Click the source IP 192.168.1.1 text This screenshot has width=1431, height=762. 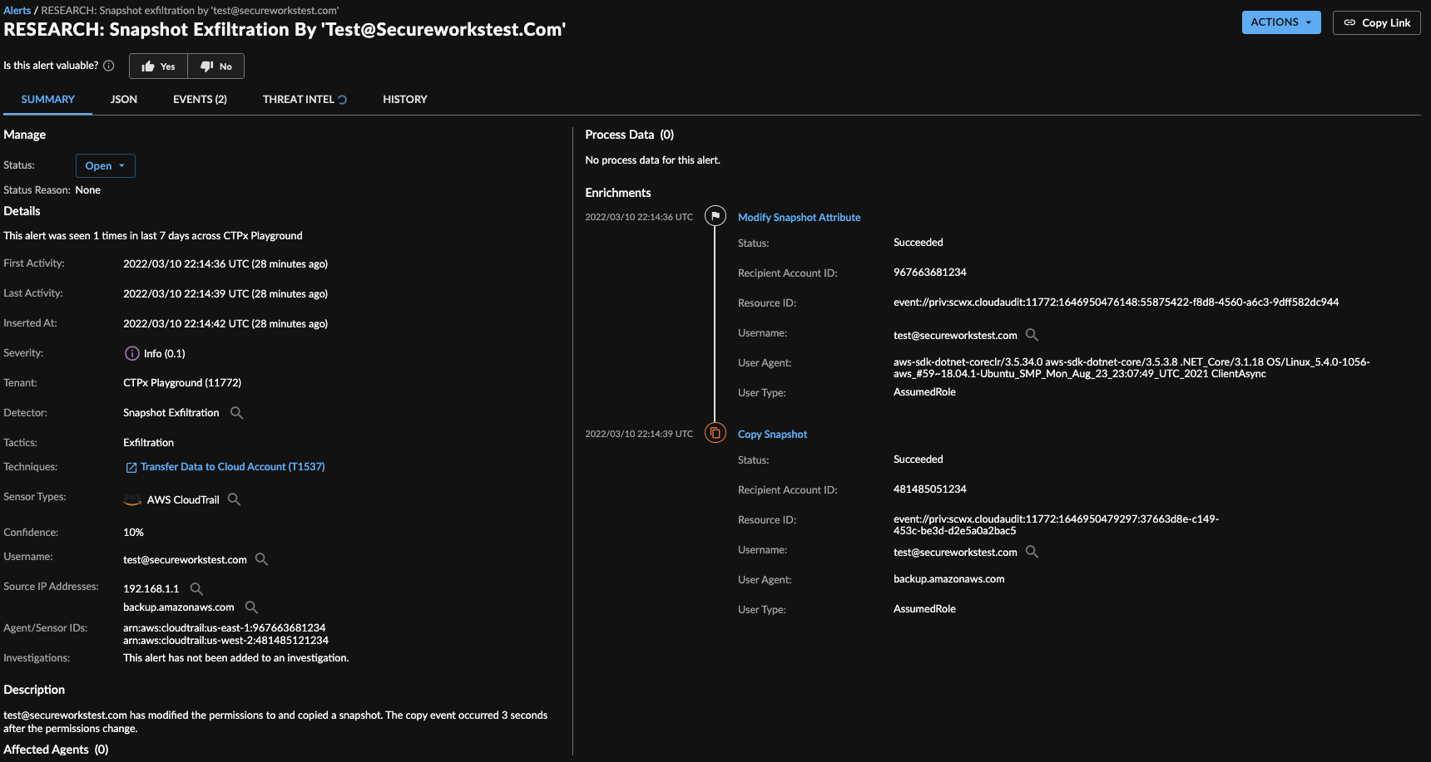(x=151, y=589)
